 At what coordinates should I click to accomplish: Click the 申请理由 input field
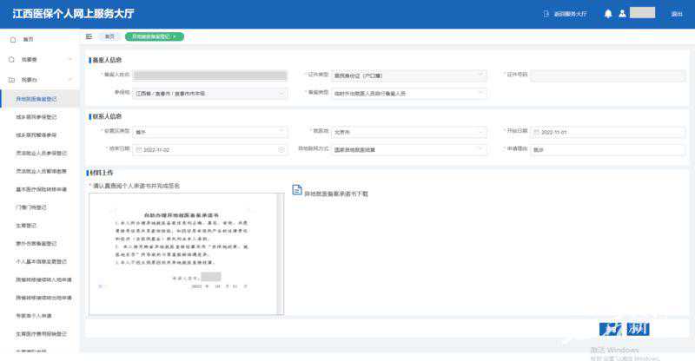[610, 149]
